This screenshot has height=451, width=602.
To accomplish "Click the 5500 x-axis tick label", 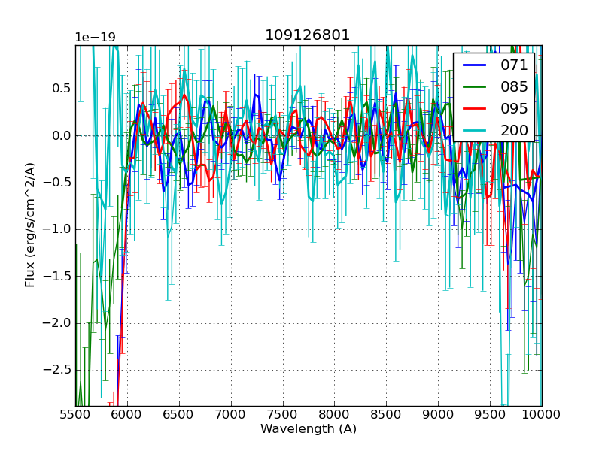I will [75, 415].
